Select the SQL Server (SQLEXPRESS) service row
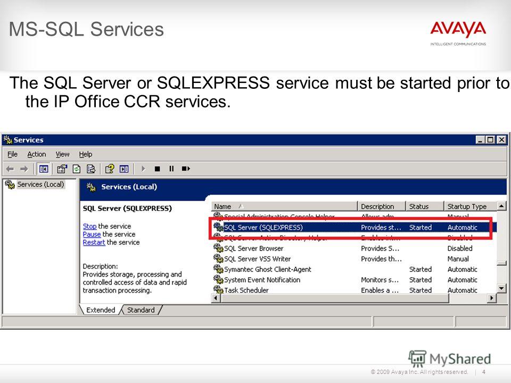 pyautogui.click(x=355, y=227)
